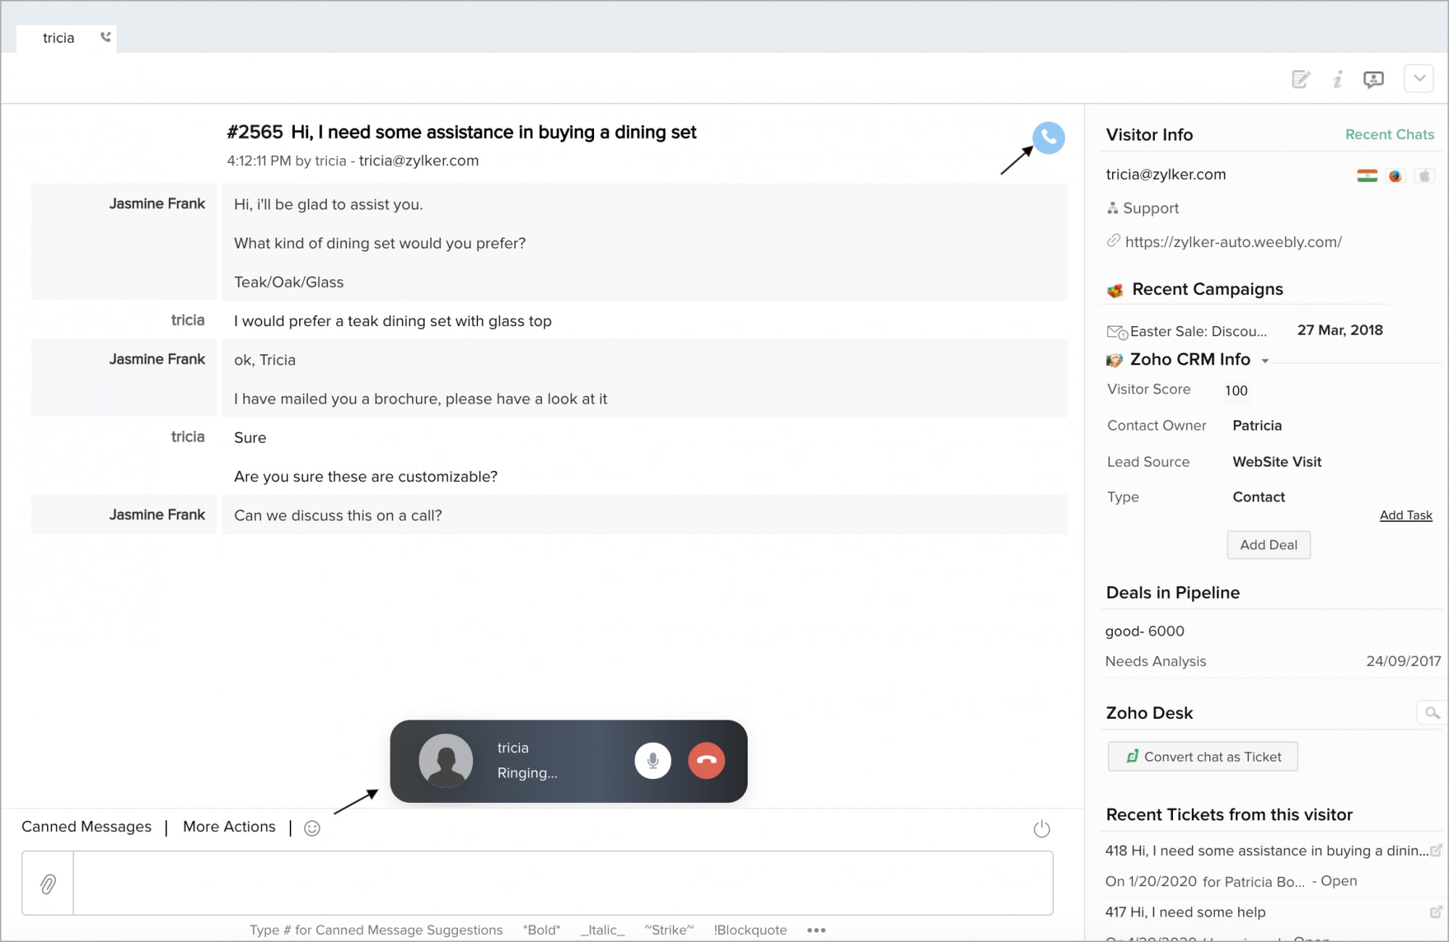End chat with the power icon
1449x942 pixels.
[x=1042, y=828]
